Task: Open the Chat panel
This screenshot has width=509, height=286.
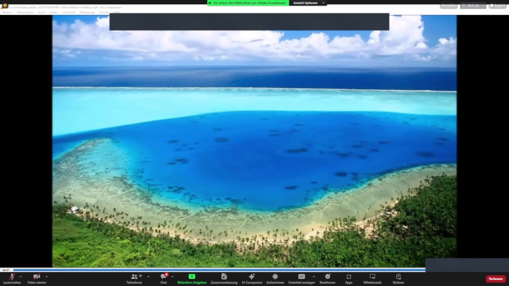Action: click(x=163, y=279)
